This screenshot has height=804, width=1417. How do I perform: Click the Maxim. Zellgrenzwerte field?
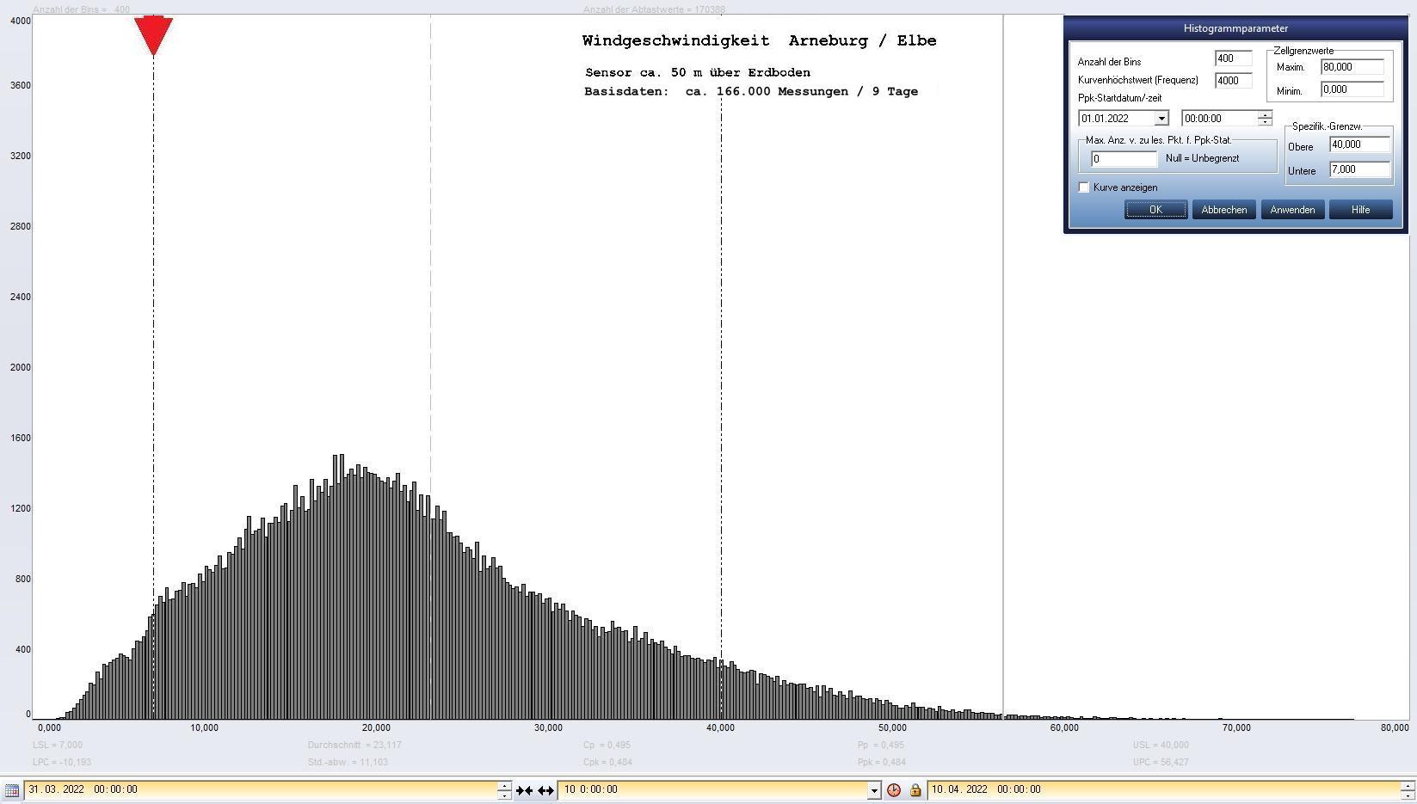[x=1351, y=67]
